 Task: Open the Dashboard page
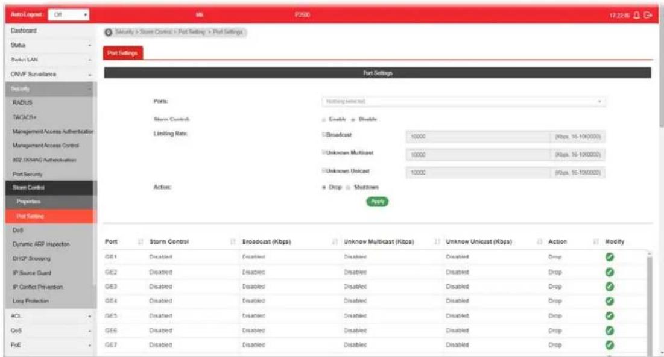[x=24, y=31]
